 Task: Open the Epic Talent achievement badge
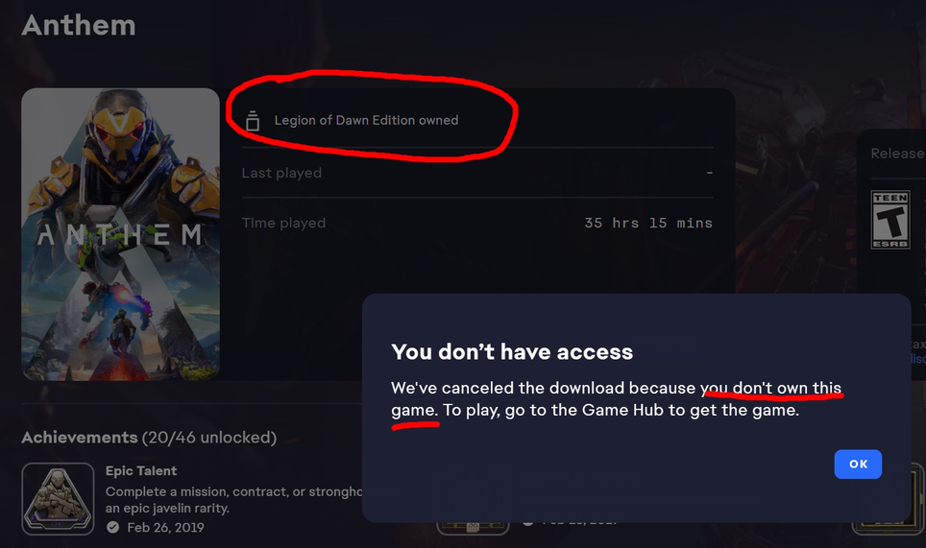(x=58, y=498)
